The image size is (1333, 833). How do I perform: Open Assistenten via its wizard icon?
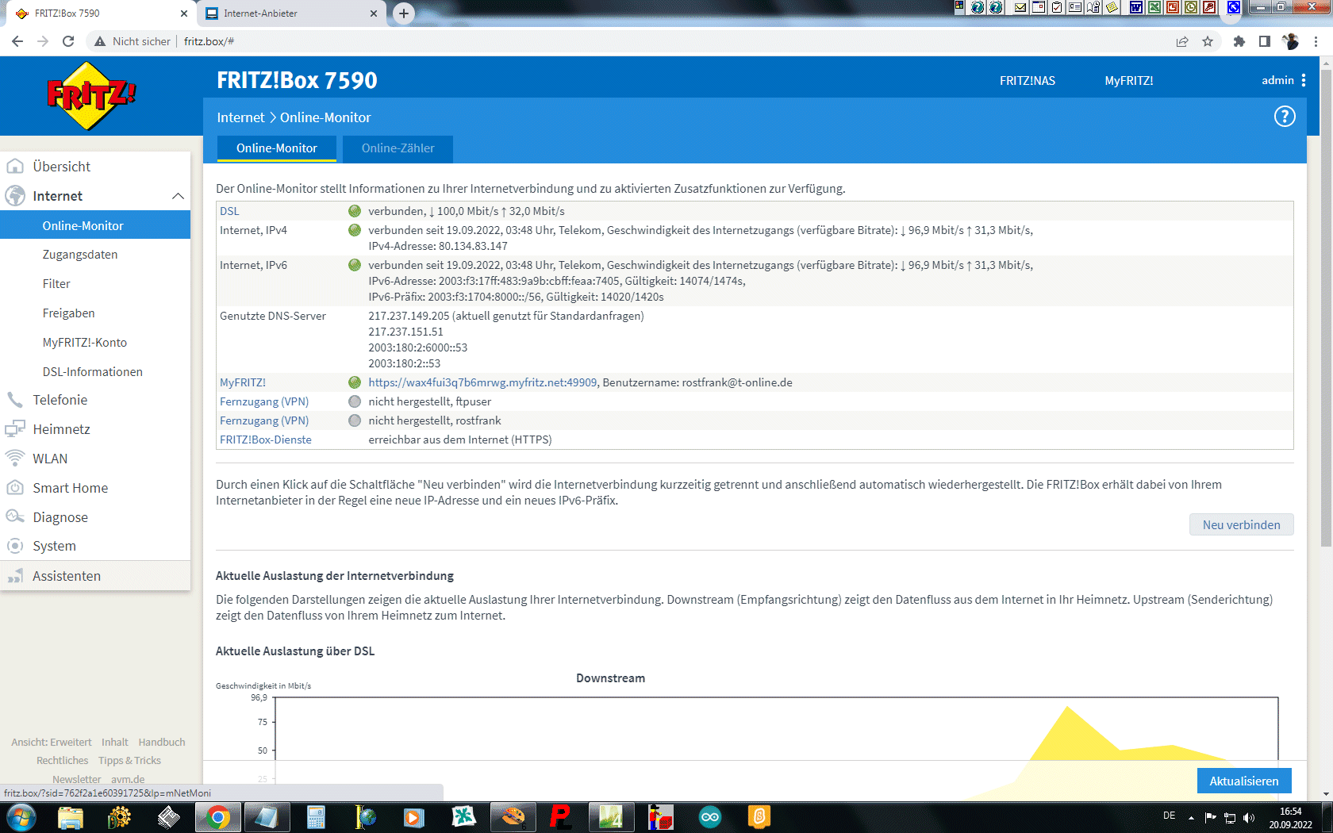(x=15, y=576)
